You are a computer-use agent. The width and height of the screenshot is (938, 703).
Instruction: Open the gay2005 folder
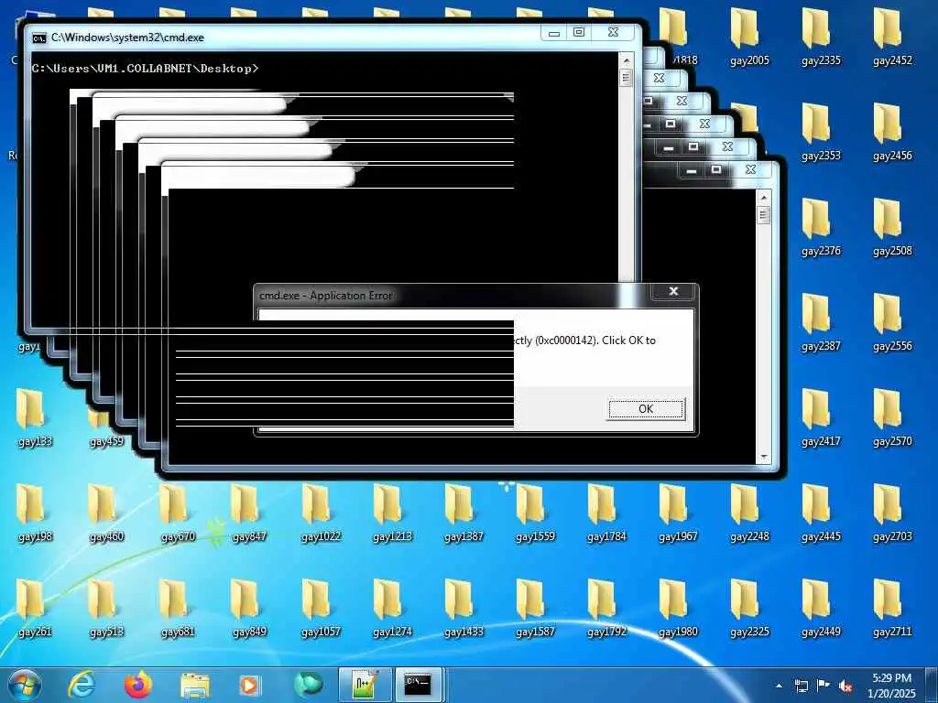[x=749, y=37]
